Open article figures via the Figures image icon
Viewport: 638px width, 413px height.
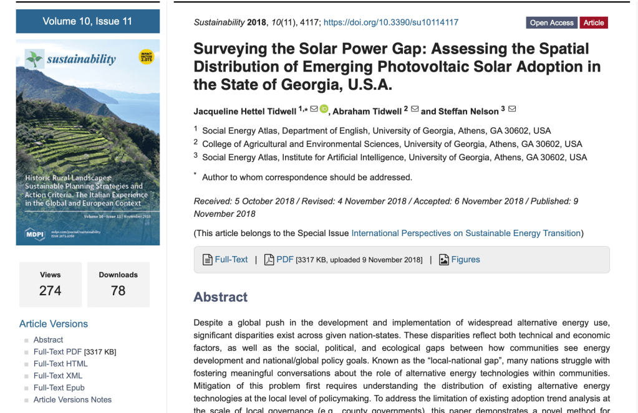pyautogui.click(x=444, y=259)
